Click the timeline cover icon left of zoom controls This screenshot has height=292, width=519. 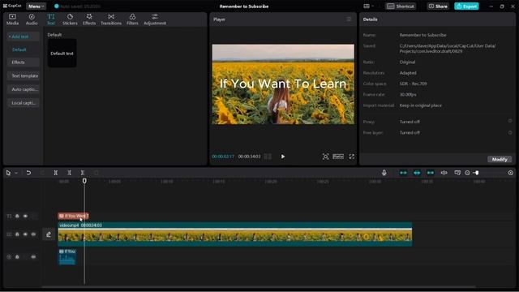457,173
